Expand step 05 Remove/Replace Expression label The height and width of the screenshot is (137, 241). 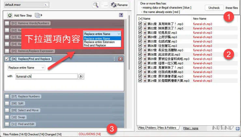(x=33, y=51)
